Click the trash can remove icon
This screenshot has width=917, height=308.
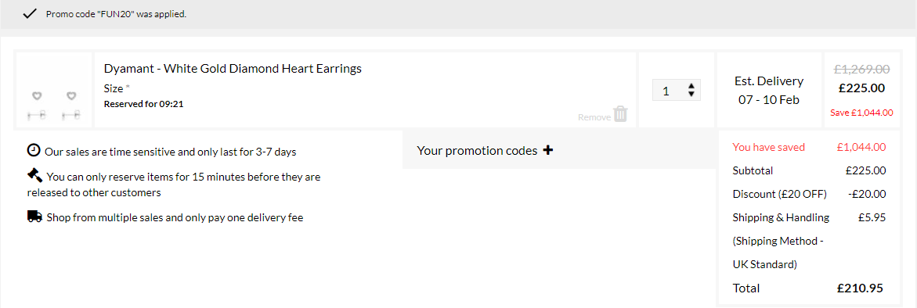[620, 114]
